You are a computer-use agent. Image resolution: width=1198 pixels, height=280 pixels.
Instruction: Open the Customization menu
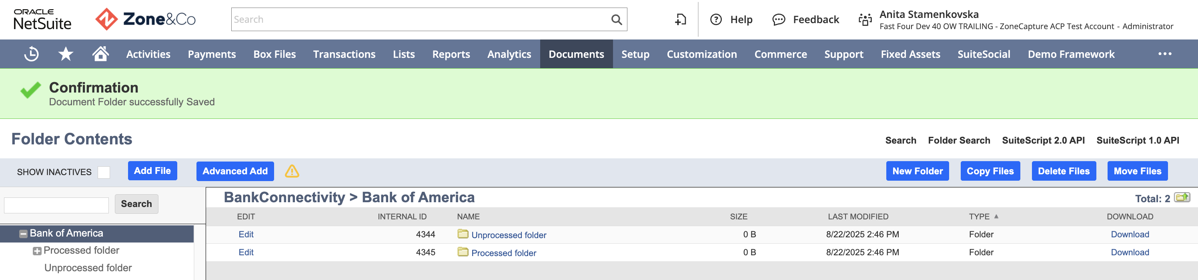[x=702, y=54]
